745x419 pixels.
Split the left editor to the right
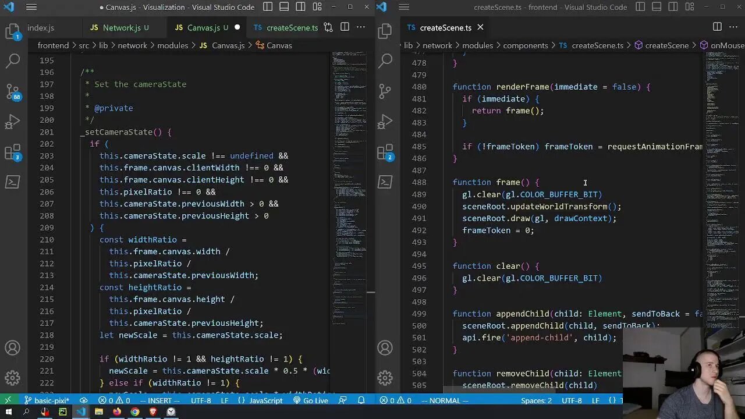[x=345, y=27]
